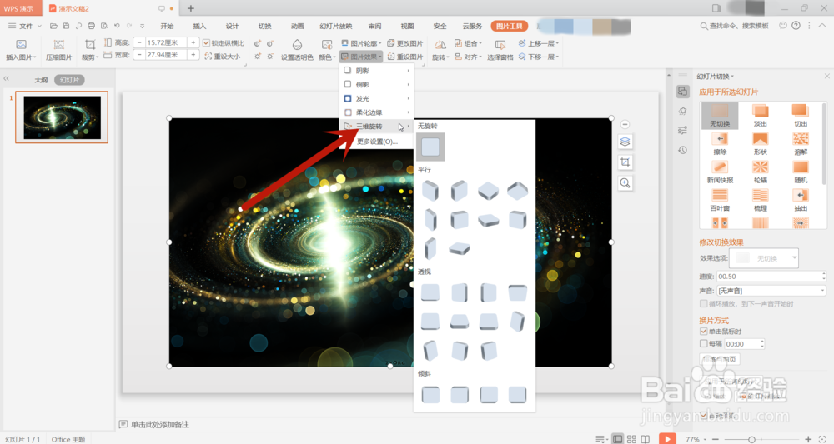Click the slide sorter view icon in status bar
This screenshot has height=444, width=834.
631,439
